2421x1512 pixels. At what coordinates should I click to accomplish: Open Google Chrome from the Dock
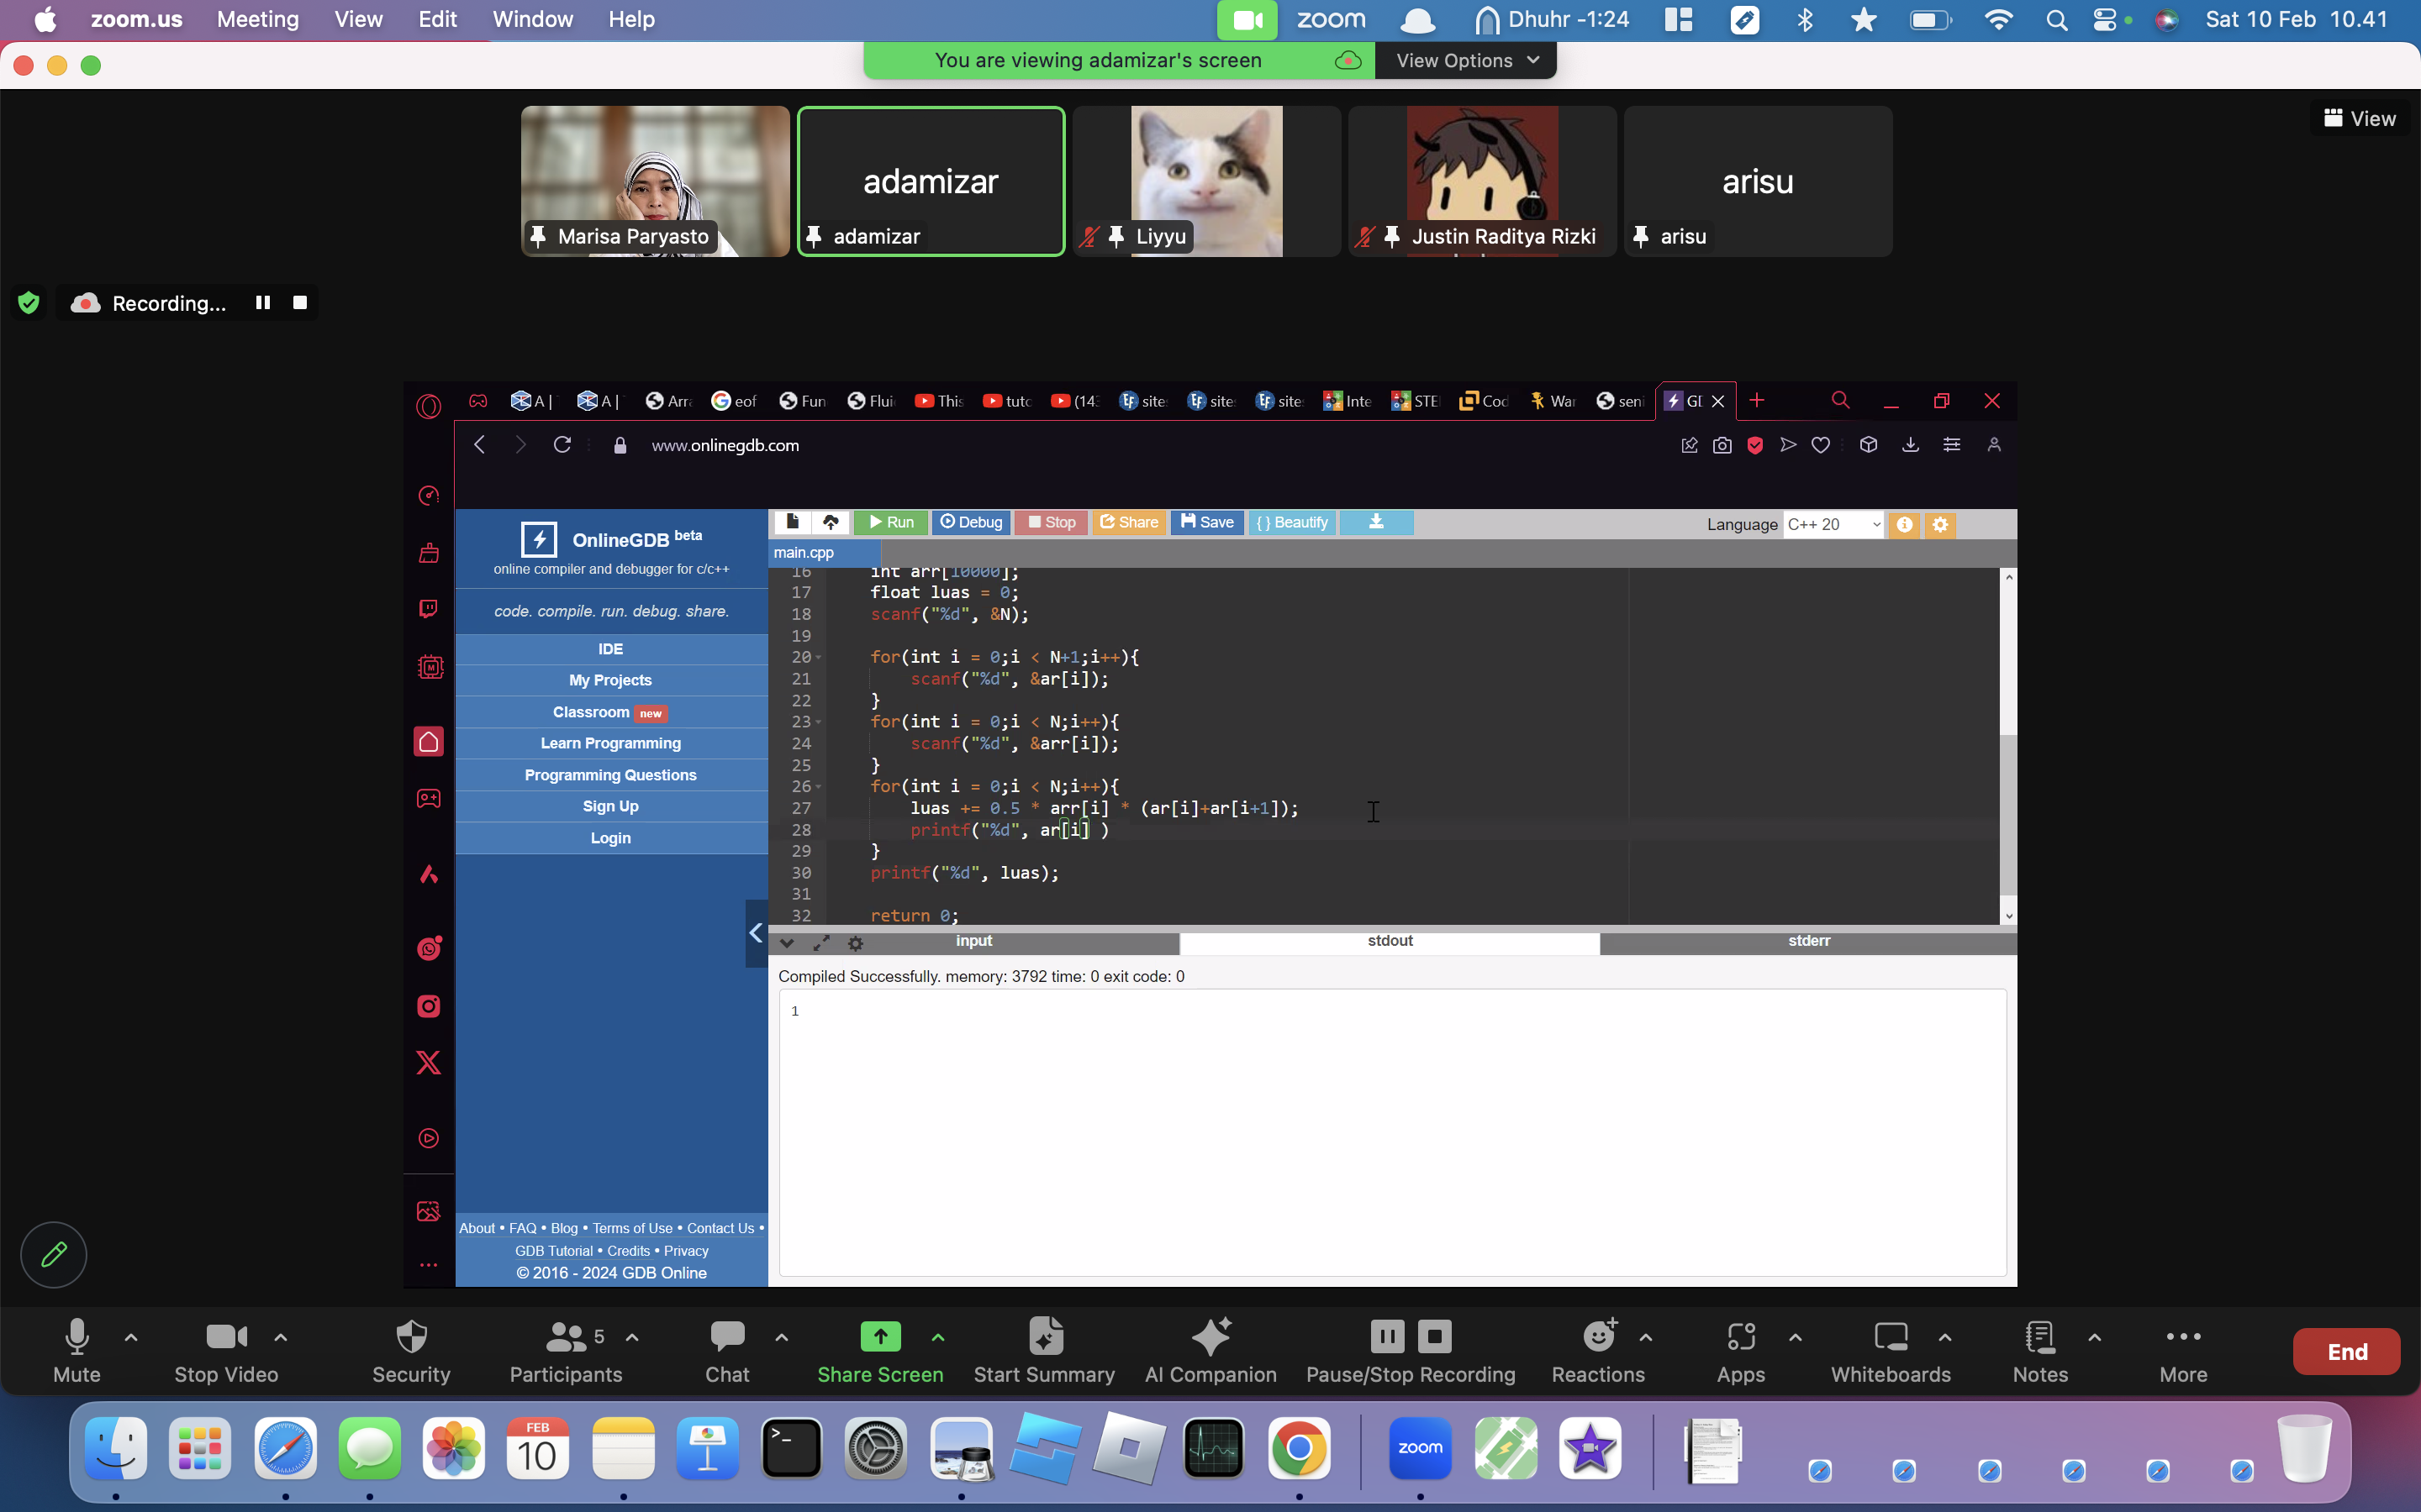point(1299,1448)
